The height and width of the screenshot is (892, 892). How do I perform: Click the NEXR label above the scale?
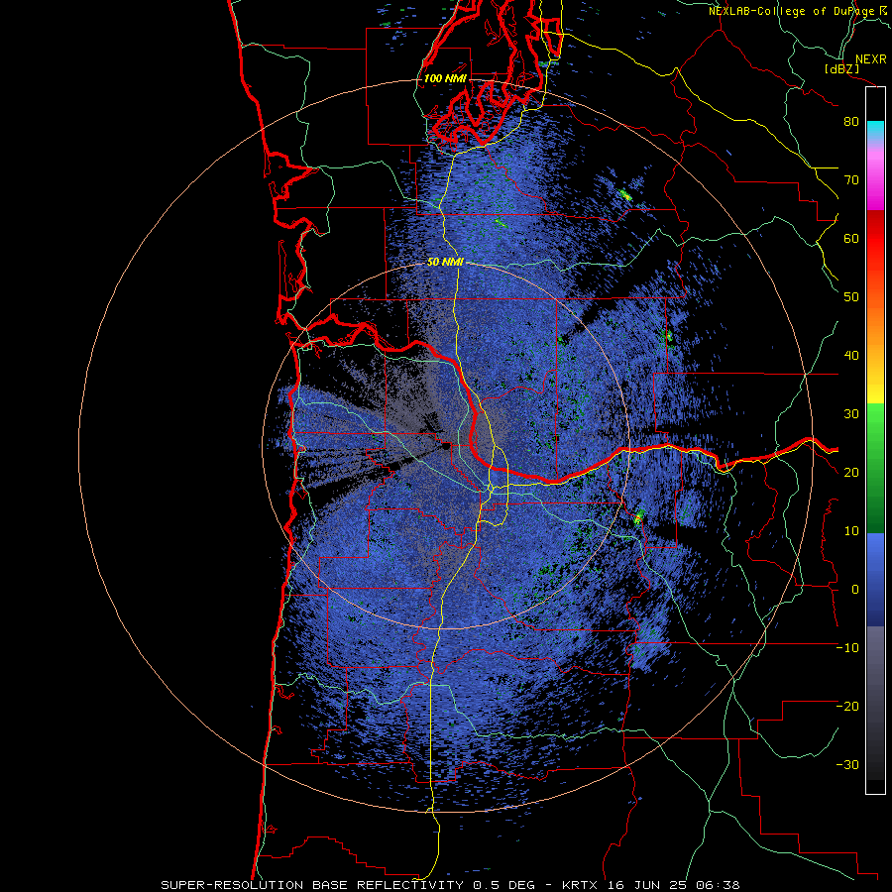click(x=871, y=59)
